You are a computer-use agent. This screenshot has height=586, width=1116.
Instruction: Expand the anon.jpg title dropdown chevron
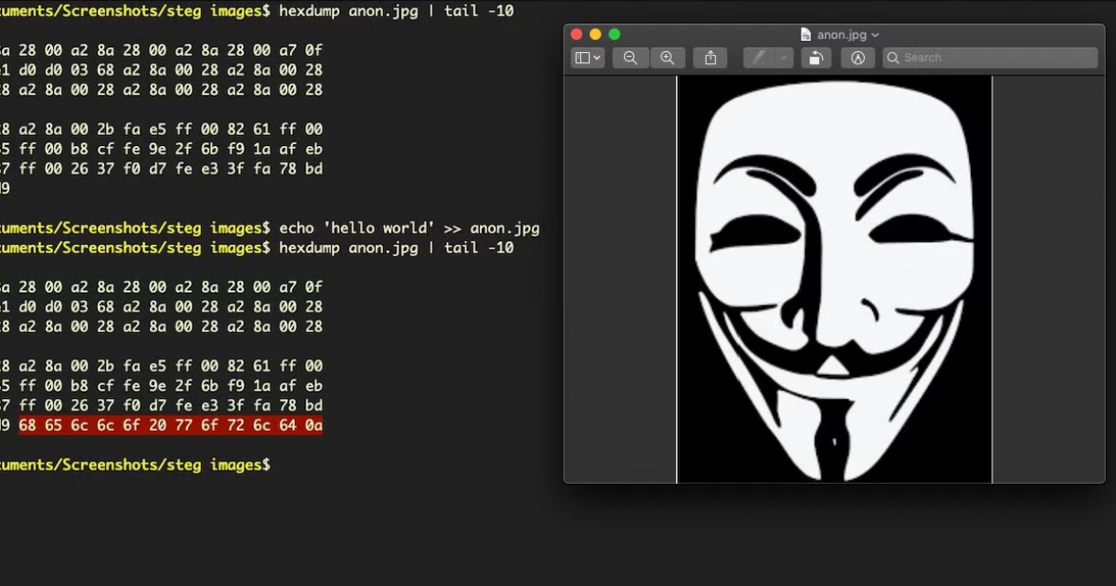(875, 35)
